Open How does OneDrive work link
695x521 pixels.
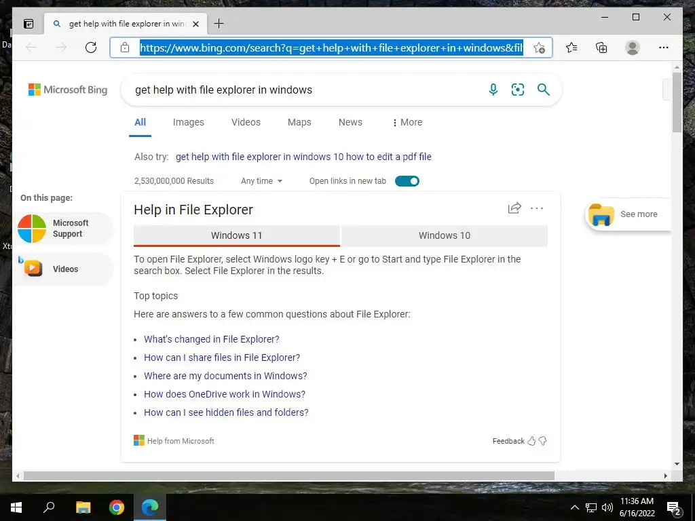[x=224, y=394]
